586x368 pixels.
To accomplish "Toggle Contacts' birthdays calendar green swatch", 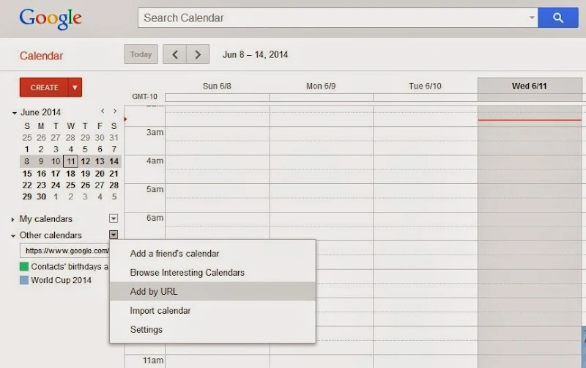I will (x=24, y=266).
